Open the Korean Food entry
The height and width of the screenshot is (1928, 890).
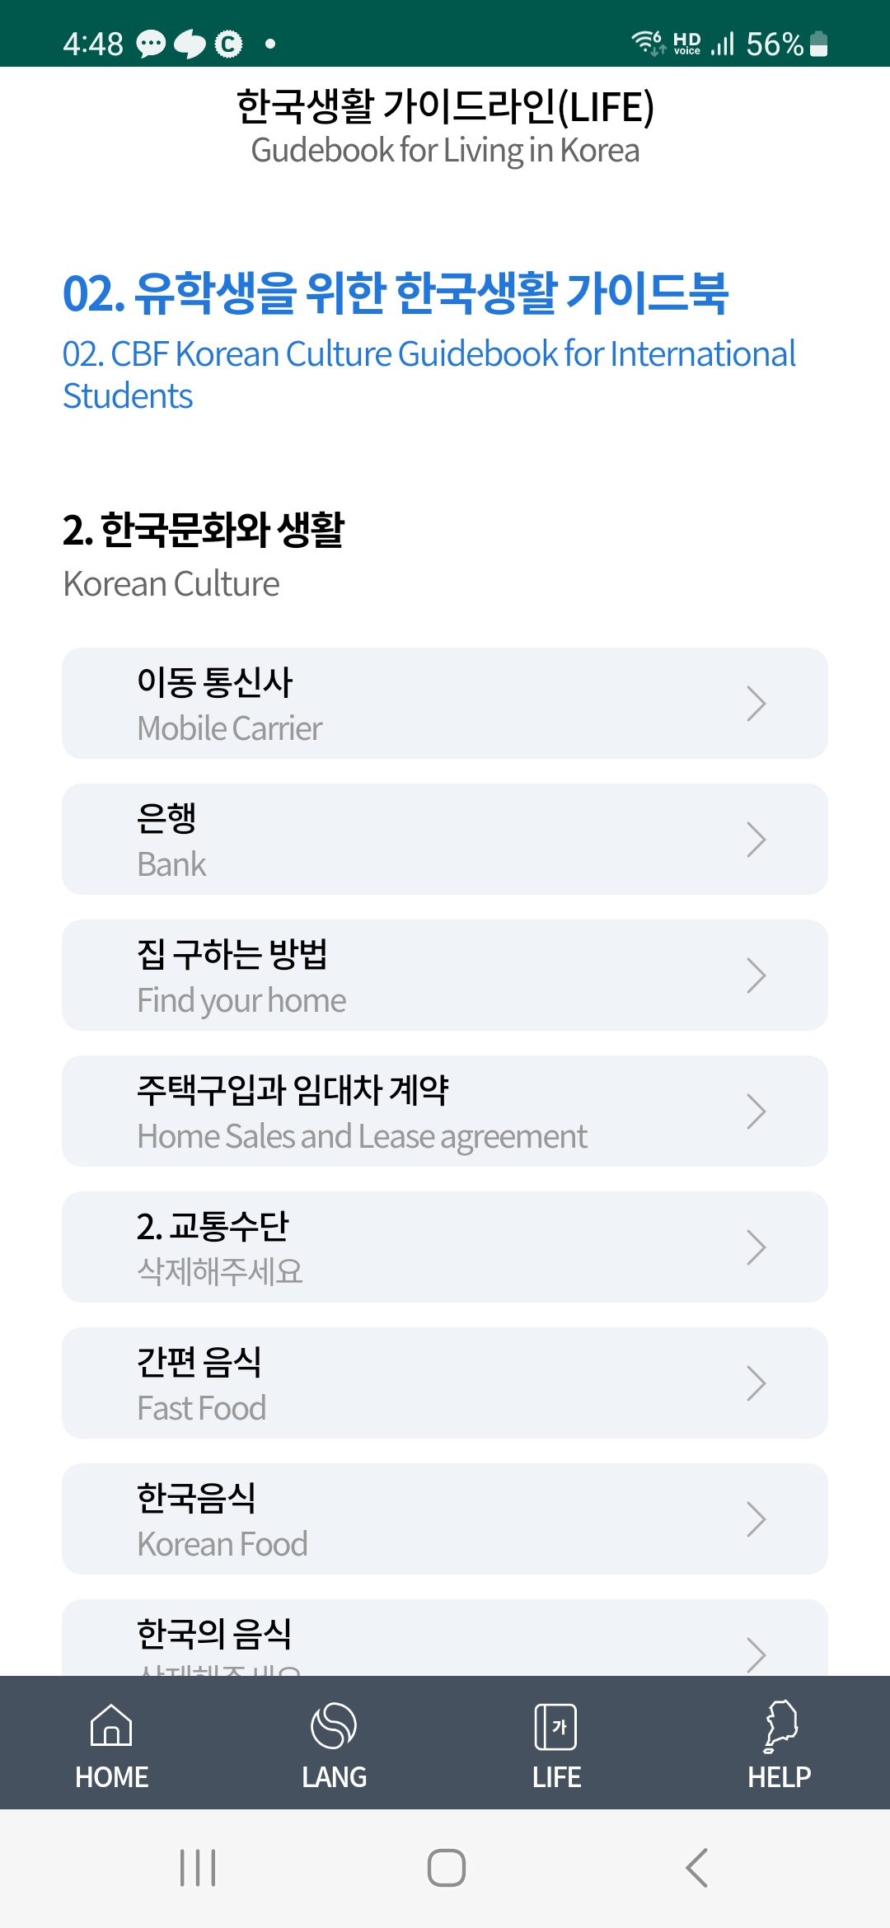445,1519
